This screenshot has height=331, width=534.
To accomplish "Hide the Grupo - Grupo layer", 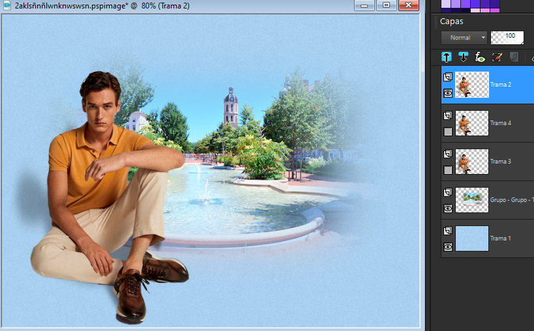I will (448, 209).
